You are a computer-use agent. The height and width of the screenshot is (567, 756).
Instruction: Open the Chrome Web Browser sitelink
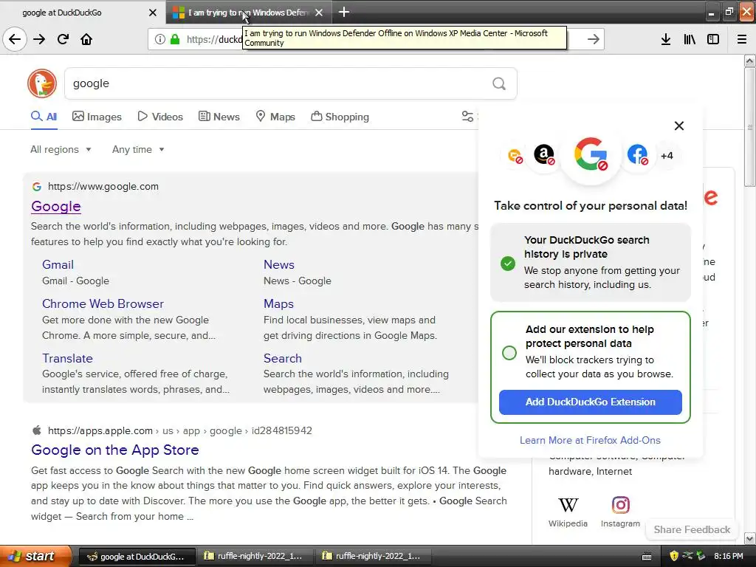(x=103, y=303)
